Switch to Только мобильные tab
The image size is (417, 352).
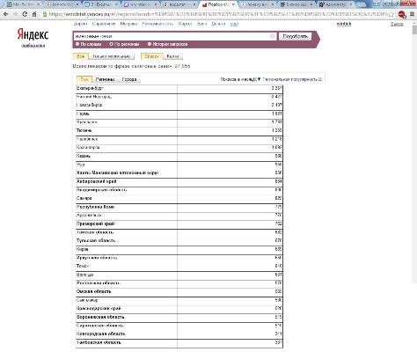[x=111, y=56]
